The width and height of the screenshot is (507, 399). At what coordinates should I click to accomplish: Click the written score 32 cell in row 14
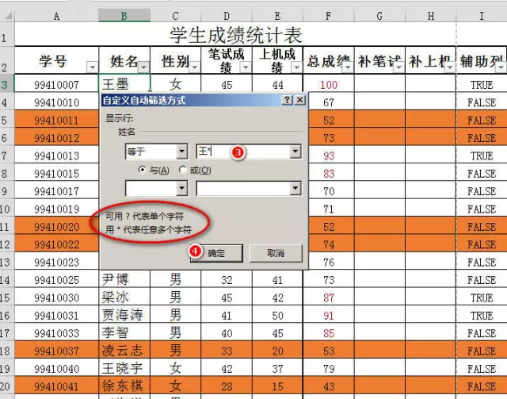point(227,280)
